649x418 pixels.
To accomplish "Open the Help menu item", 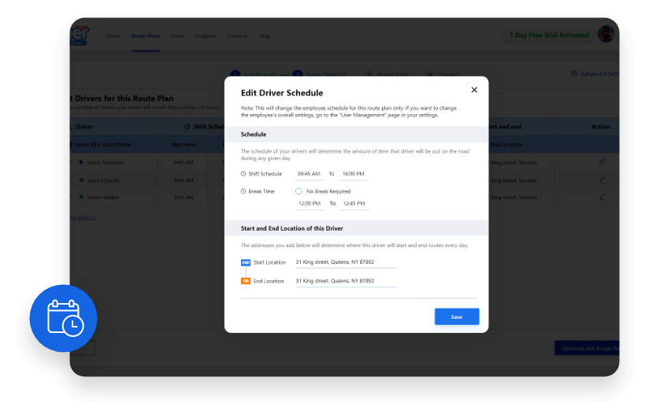I will click(x=265, y=36).
